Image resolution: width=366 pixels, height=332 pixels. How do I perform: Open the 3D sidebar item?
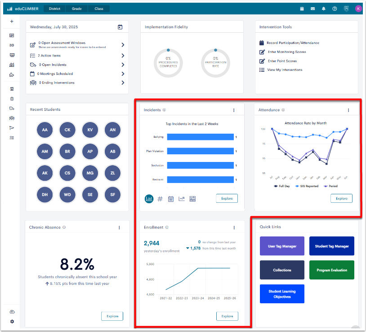[12, 45]
